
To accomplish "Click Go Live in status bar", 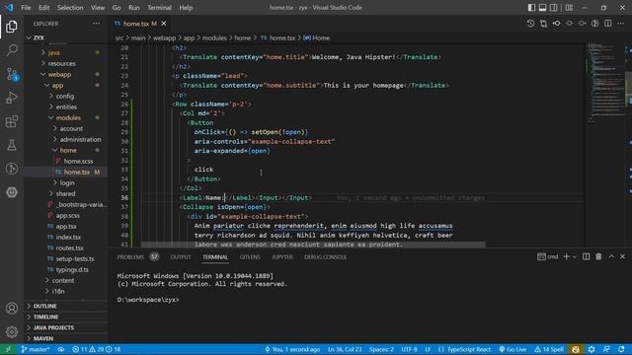I will [x=513, y=349].
